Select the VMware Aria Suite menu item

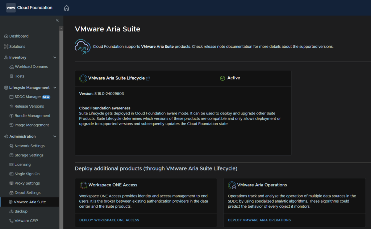click(x=30, y=202)
